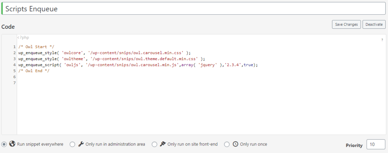Focus the Scripts Enqueue title field
The image size is (388, 153).
pyautogui.click(x=193, y=8)
